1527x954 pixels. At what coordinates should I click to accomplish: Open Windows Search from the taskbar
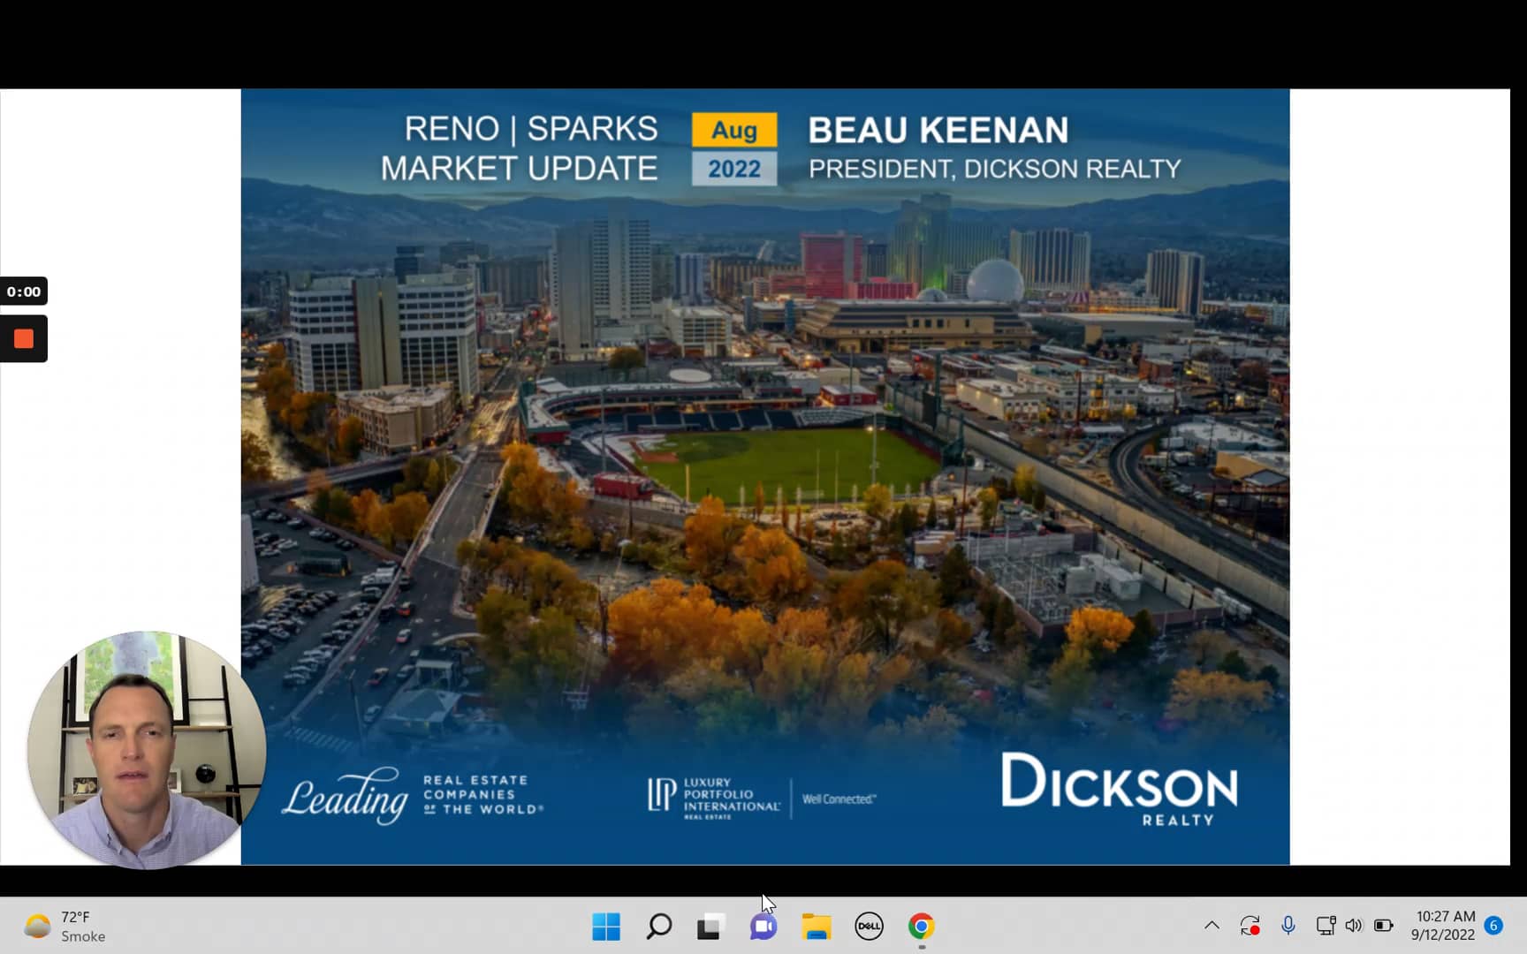click(x=658, y=926)
